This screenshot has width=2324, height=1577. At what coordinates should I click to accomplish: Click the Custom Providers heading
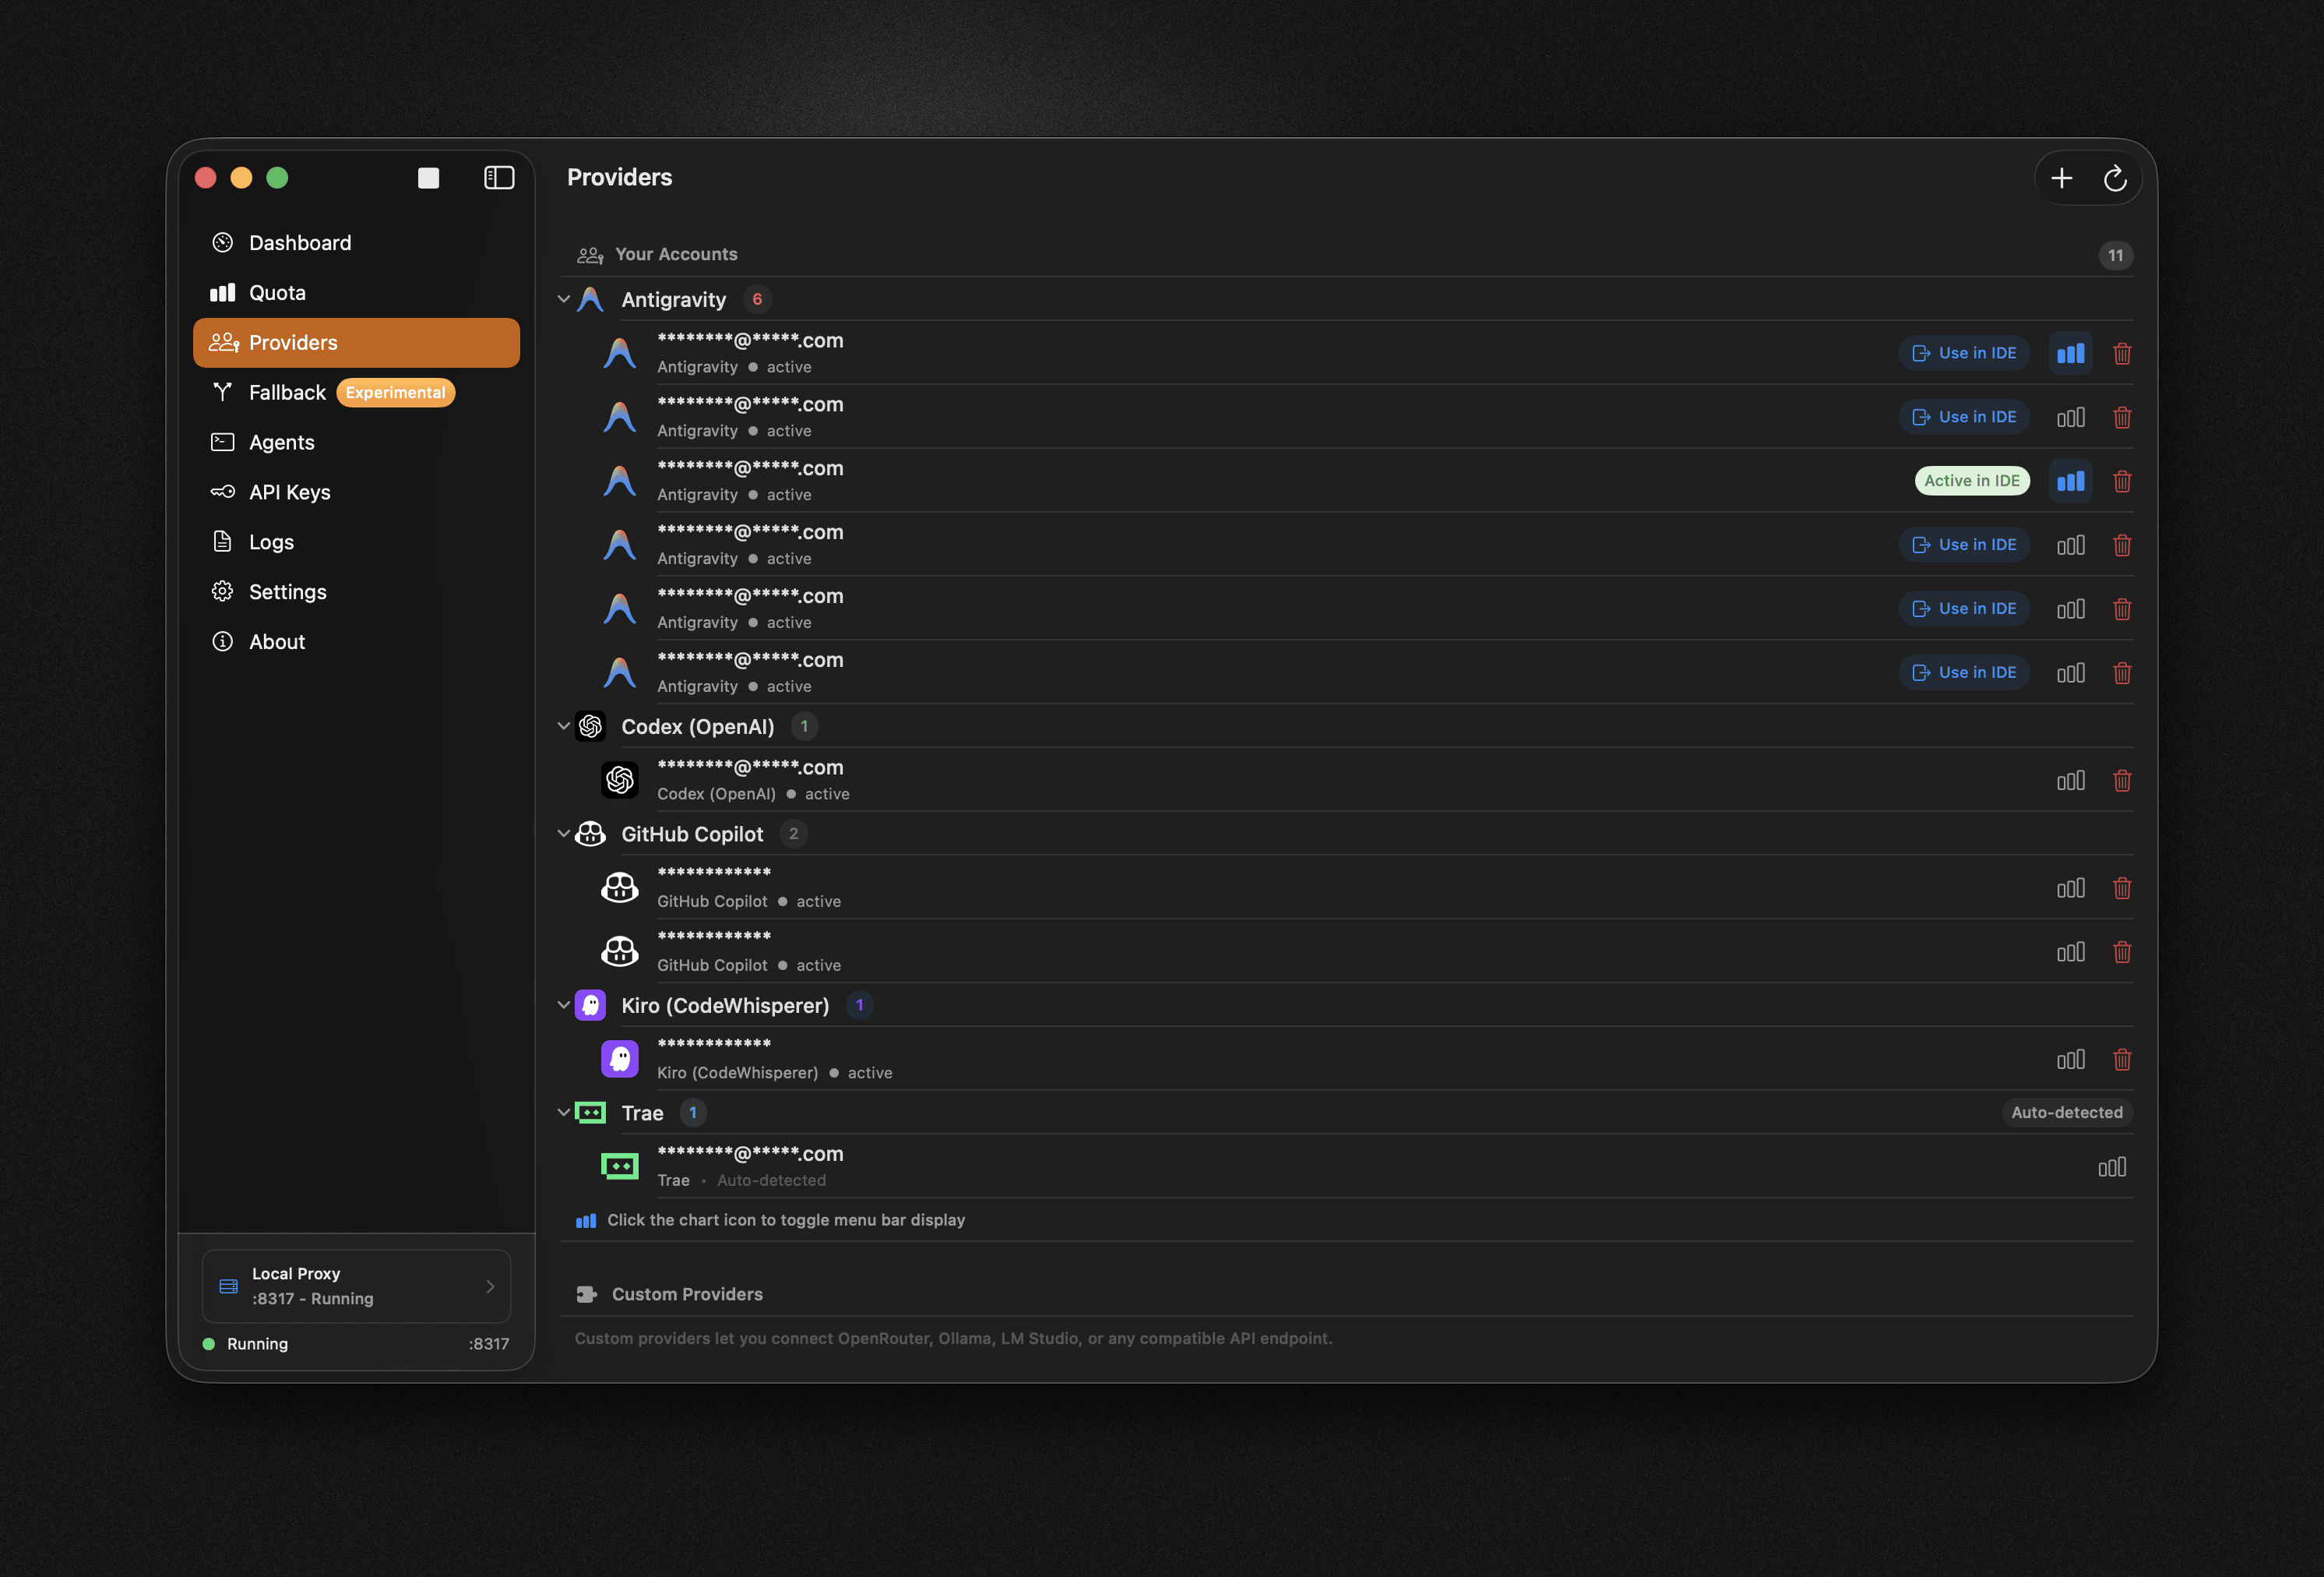(687, 1294)
